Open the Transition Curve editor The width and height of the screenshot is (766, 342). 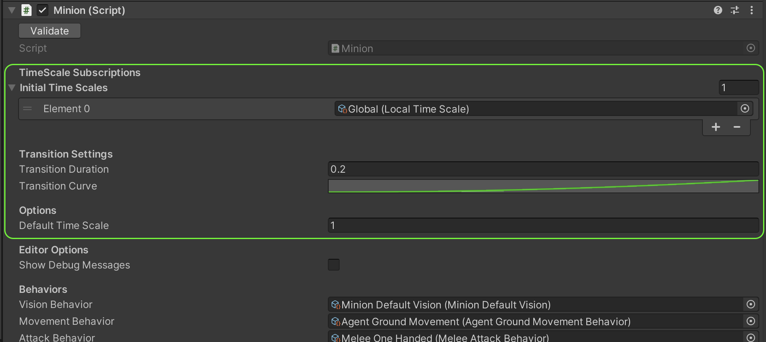click(543, 186)
